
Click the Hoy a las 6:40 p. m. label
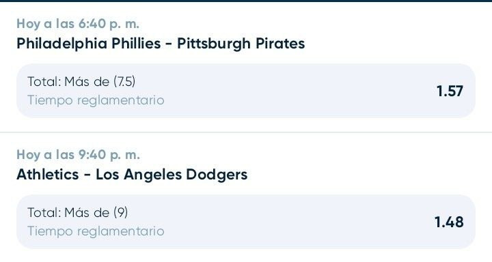pyautogui.click(x=78, y=24)
